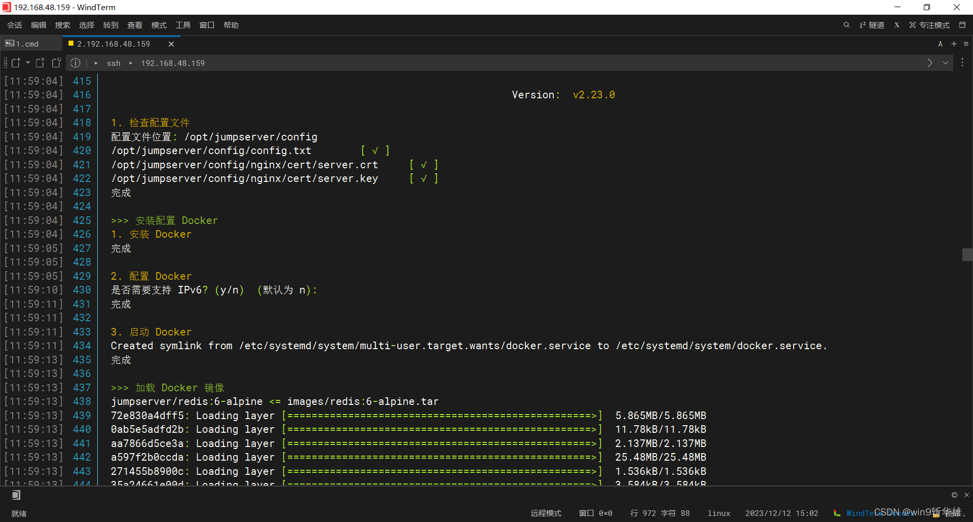
Task: Open the 选择 menu
Action: tap(87, 25)
